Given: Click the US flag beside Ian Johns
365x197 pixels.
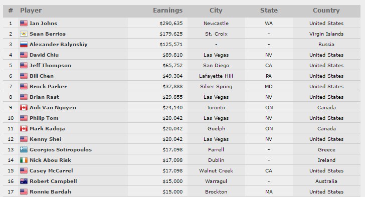Looking at the screenshot, I should pyautogui.click(x=24, y=23).
